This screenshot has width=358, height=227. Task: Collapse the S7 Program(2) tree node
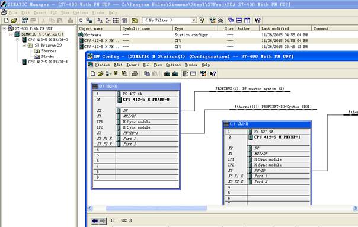pyautogui.click(x=24, y=45)
